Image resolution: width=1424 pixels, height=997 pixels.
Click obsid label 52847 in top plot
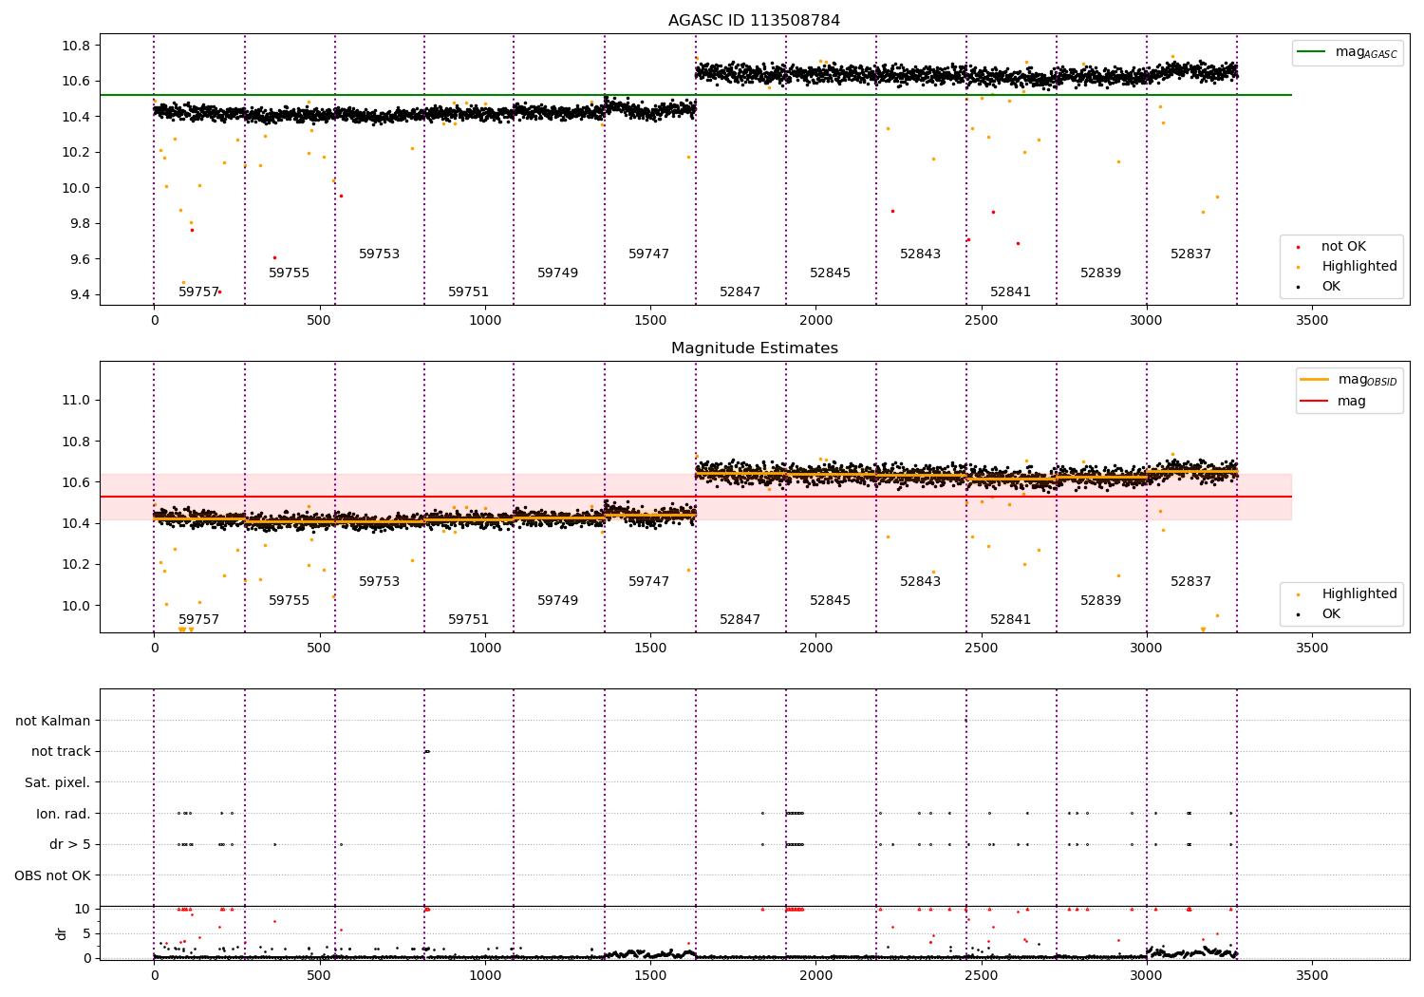click(740, 292)
